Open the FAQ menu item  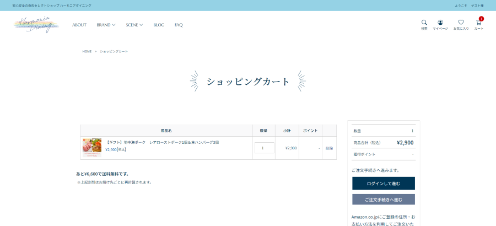179,25
